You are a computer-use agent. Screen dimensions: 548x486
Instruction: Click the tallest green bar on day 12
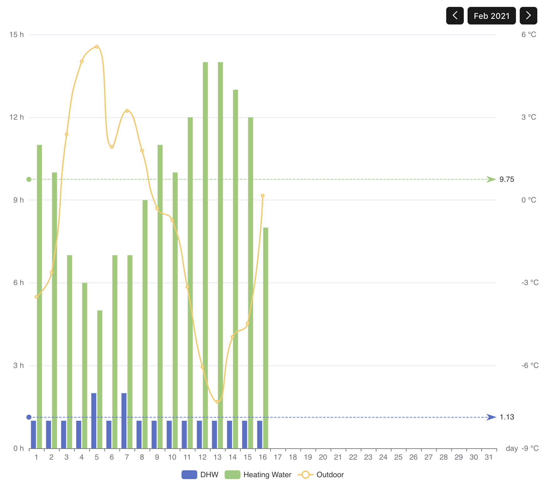click(205, 251)
